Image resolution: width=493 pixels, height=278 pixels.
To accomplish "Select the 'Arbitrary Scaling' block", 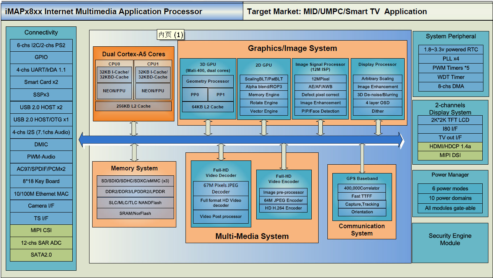I will [378, 79].
